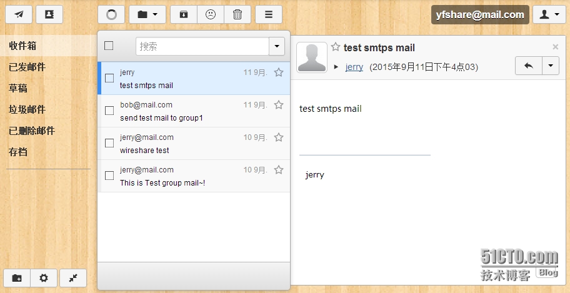Expand sender details triangle next to jerry
This screenshot has height=293, width=570.
coord(336,67)
